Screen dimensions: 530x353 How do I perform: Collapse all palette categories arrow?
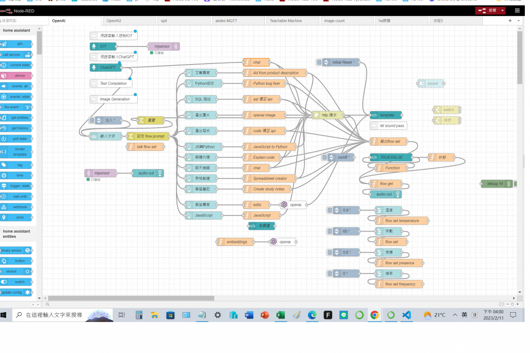[33, 304]
